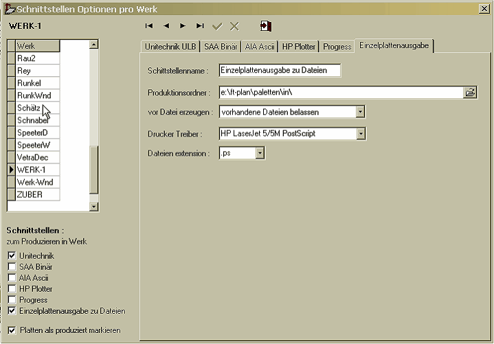Switch to the Progress tab

click(337, 47)
